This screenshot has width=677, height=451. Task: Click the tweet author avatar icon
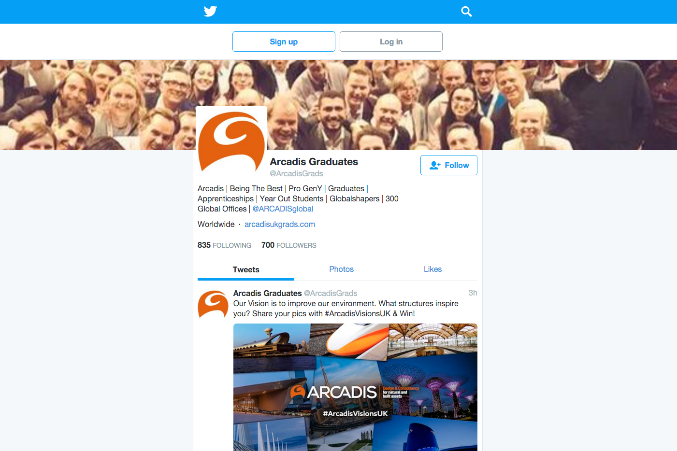coord(213,304)
